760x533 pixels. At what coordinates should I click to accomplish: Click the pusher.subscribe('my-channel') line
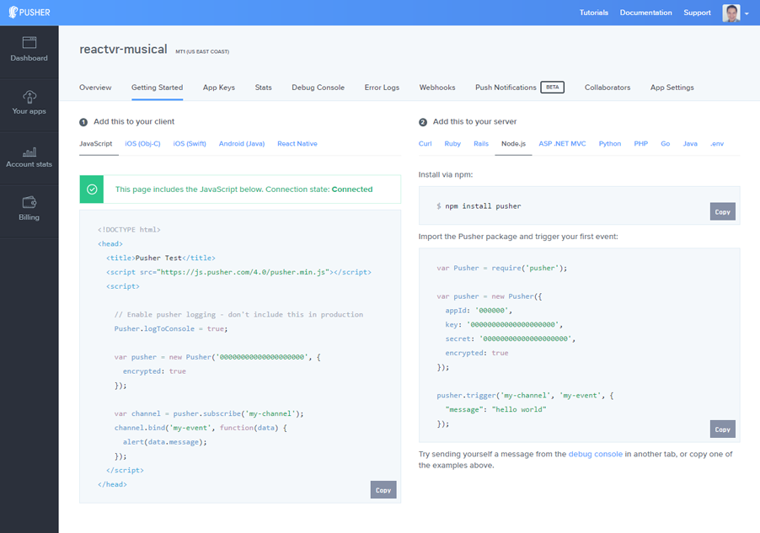click(x=209, y=413)
